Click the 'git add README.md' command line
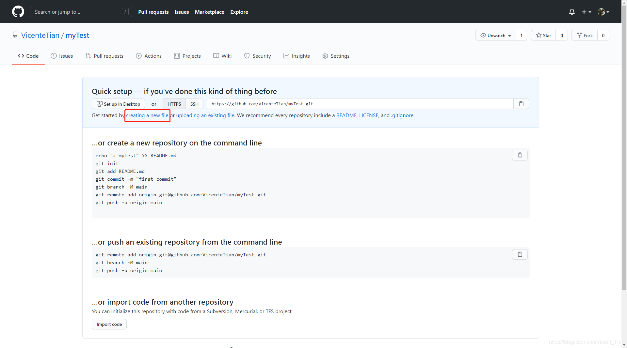The height and width of the screenshot is (348, 627). pyautogui.click(x=120, y=171)
